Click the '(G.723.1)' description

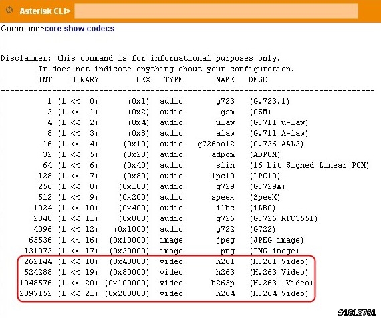[270, 101]
